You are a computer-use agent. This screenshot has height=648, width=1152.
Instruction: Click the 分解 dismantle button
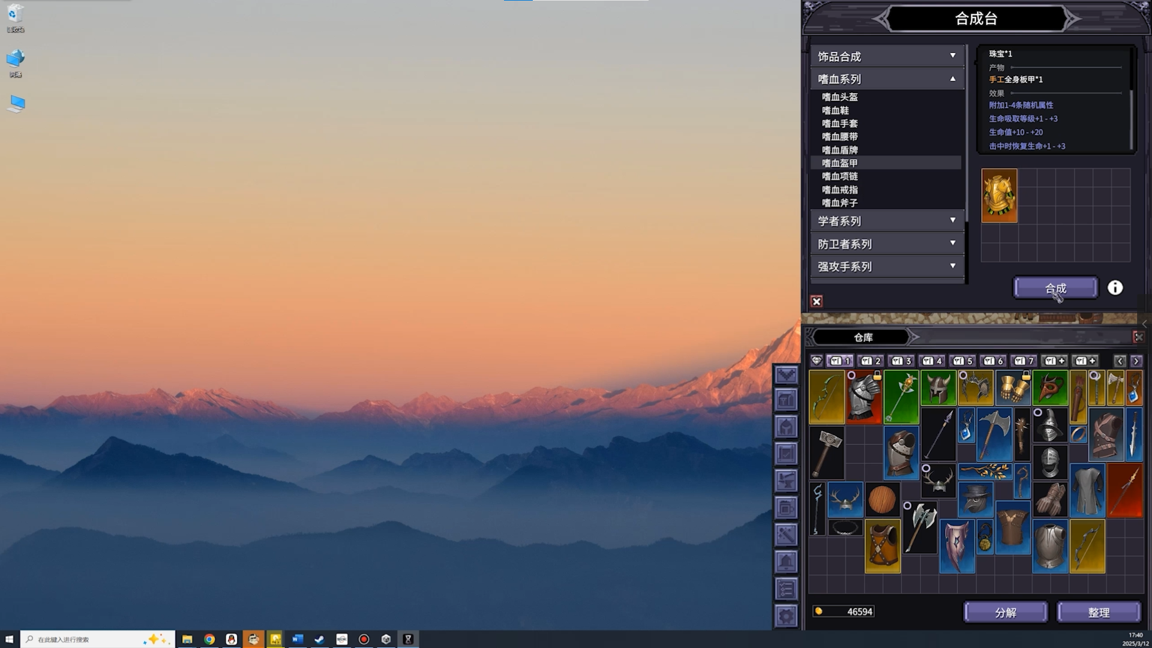click(x=1006, y=612)
